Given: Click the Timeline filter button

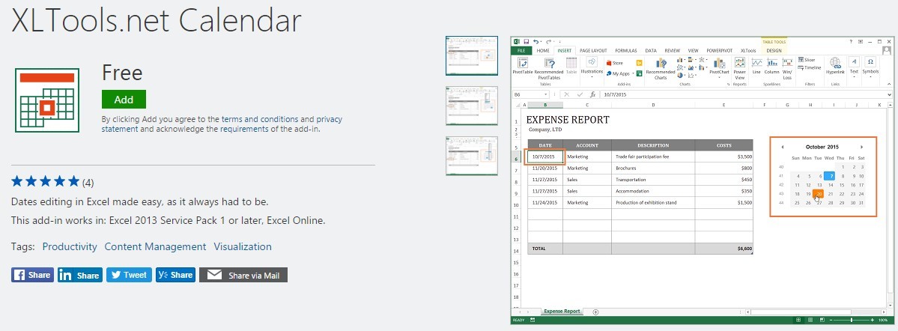Looking at the screenshot, I should coord(809,67).
